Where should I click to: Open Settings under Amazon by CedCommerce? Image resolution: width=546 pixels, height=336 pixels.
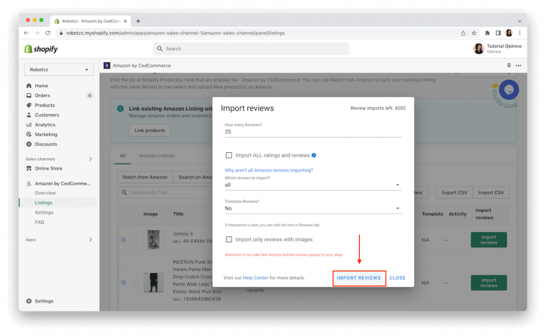(44, 212)
